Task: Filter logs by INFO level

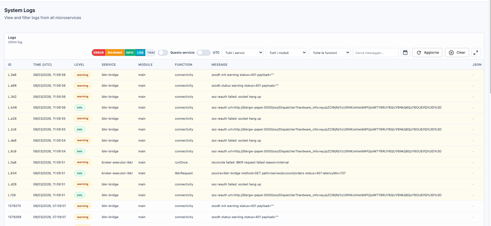Action: pyautogui.click(x=130, y=53)
